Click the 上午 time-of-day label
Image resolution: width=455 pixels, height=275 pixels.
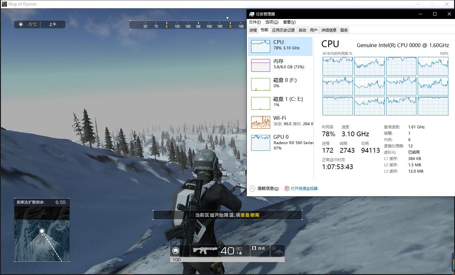(53, 24)
